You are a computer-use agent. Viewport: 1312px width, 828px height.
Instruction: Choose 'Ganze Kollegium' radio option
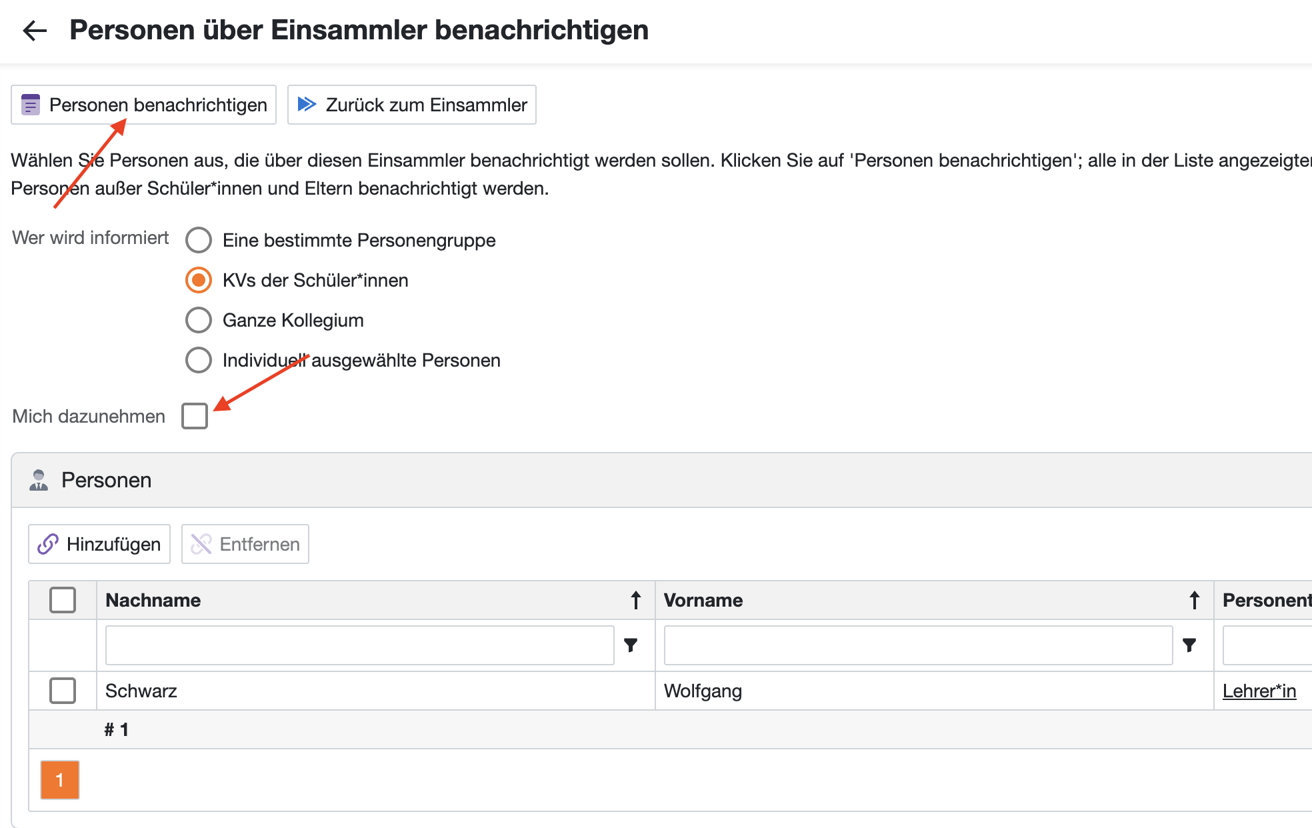pyautogui.click(x=199, y=320)
